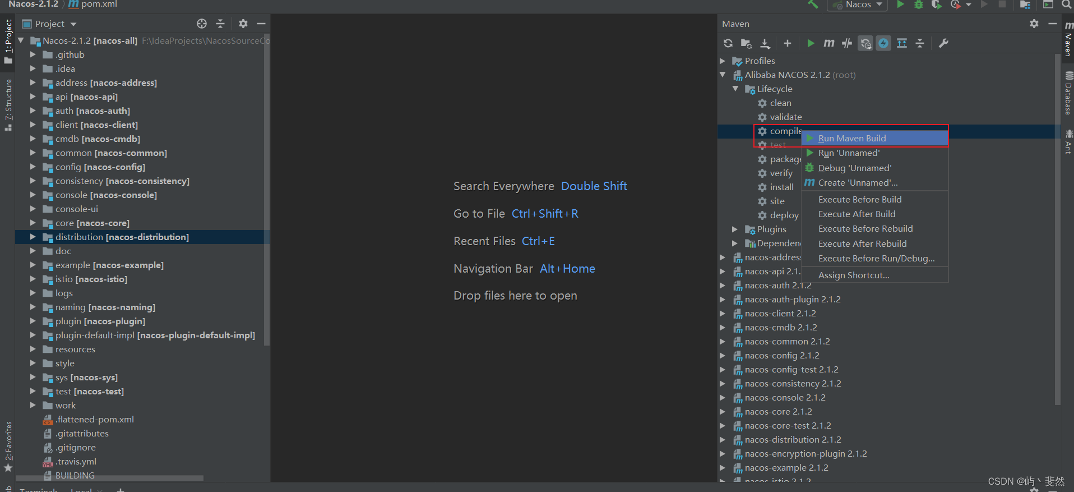
Task: Open Project Structure icon in top toolbar
Action: click(x=1025, y=4)
